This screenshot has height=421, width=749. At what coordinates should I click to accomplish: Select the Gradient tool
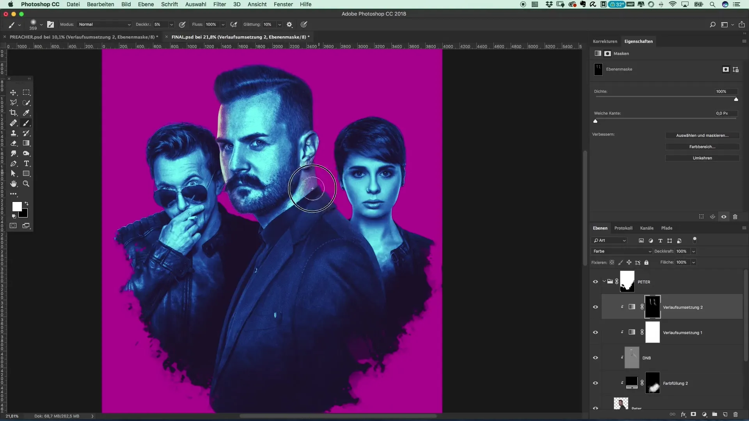(x=26, y=143)
